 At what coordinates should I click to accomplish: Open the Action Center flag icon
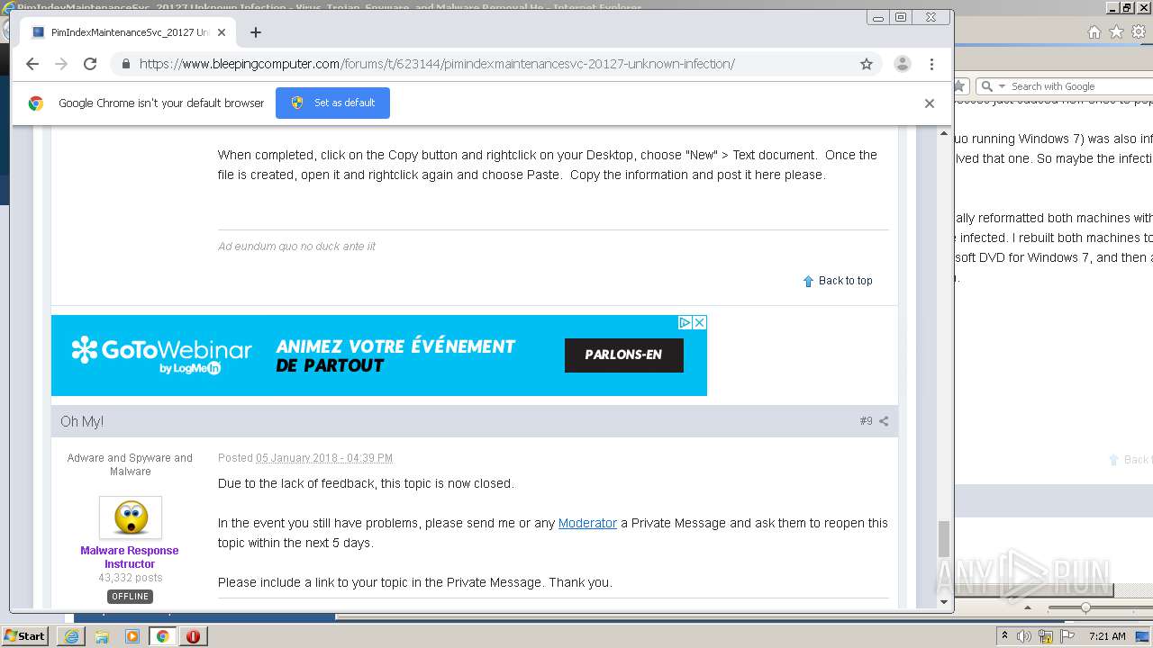(x=1067, y=636)
